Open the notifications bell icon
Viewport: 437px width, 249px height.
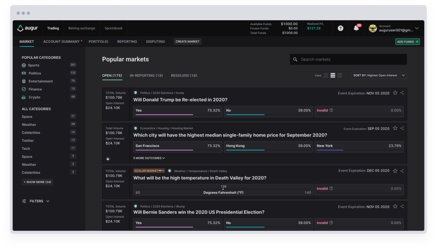coord(356,28)
